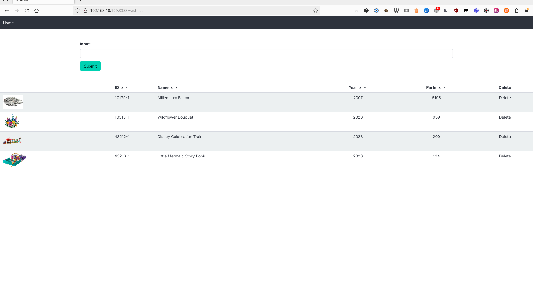
Task: Focus the Input text field
Action: click(266, 54)
